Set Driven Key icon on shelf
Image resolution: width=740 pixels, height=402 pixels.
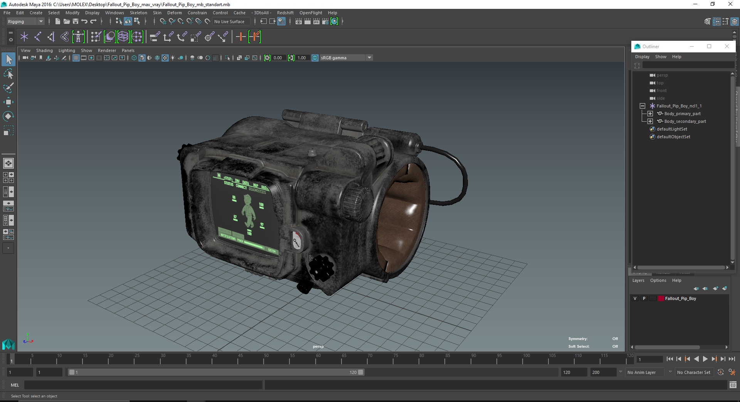(255, 37)
